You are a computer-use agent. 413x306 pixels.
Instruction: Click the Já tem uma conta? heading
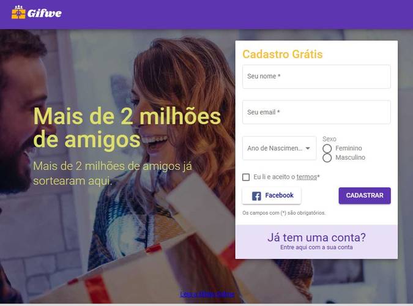click(316, 237)
